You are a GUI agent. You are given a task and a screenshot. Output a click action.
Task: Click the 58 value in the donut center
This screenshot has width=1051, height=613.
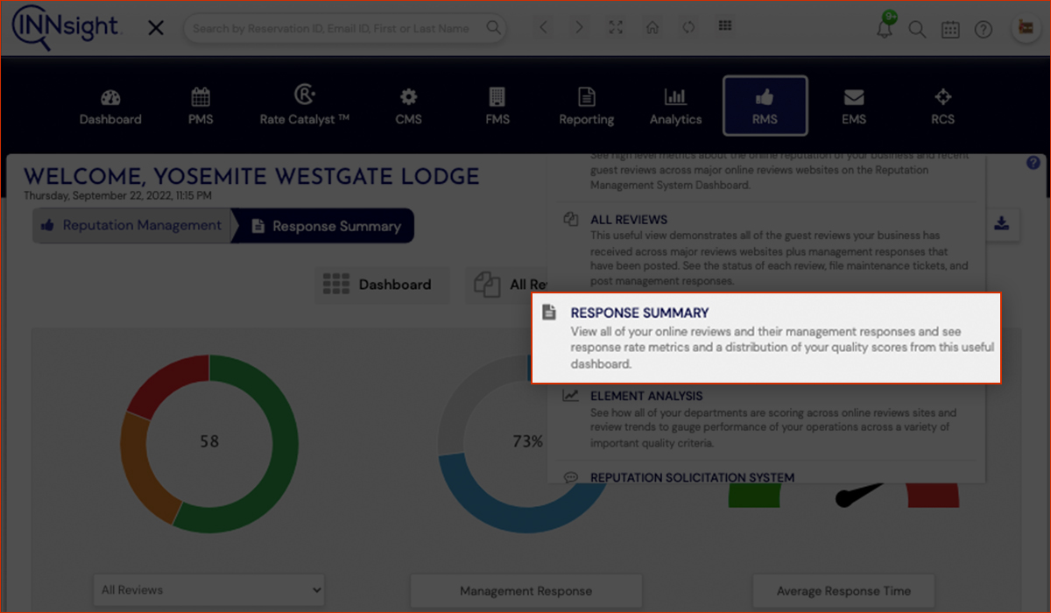coord(208,442)
